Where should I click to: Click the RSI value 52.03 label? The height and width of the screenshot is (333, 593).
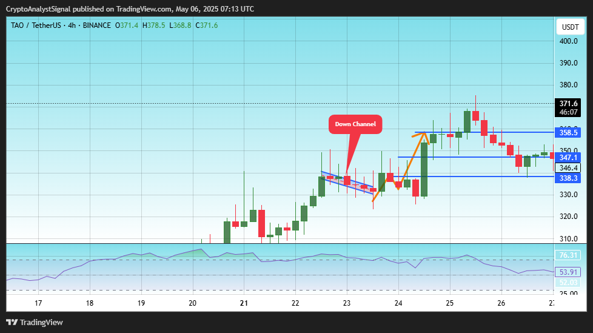click(568, 282)
